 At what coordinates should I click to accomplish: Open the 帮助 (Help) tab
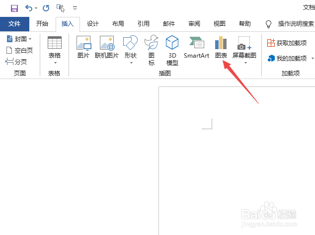click(x=244, y=24)
